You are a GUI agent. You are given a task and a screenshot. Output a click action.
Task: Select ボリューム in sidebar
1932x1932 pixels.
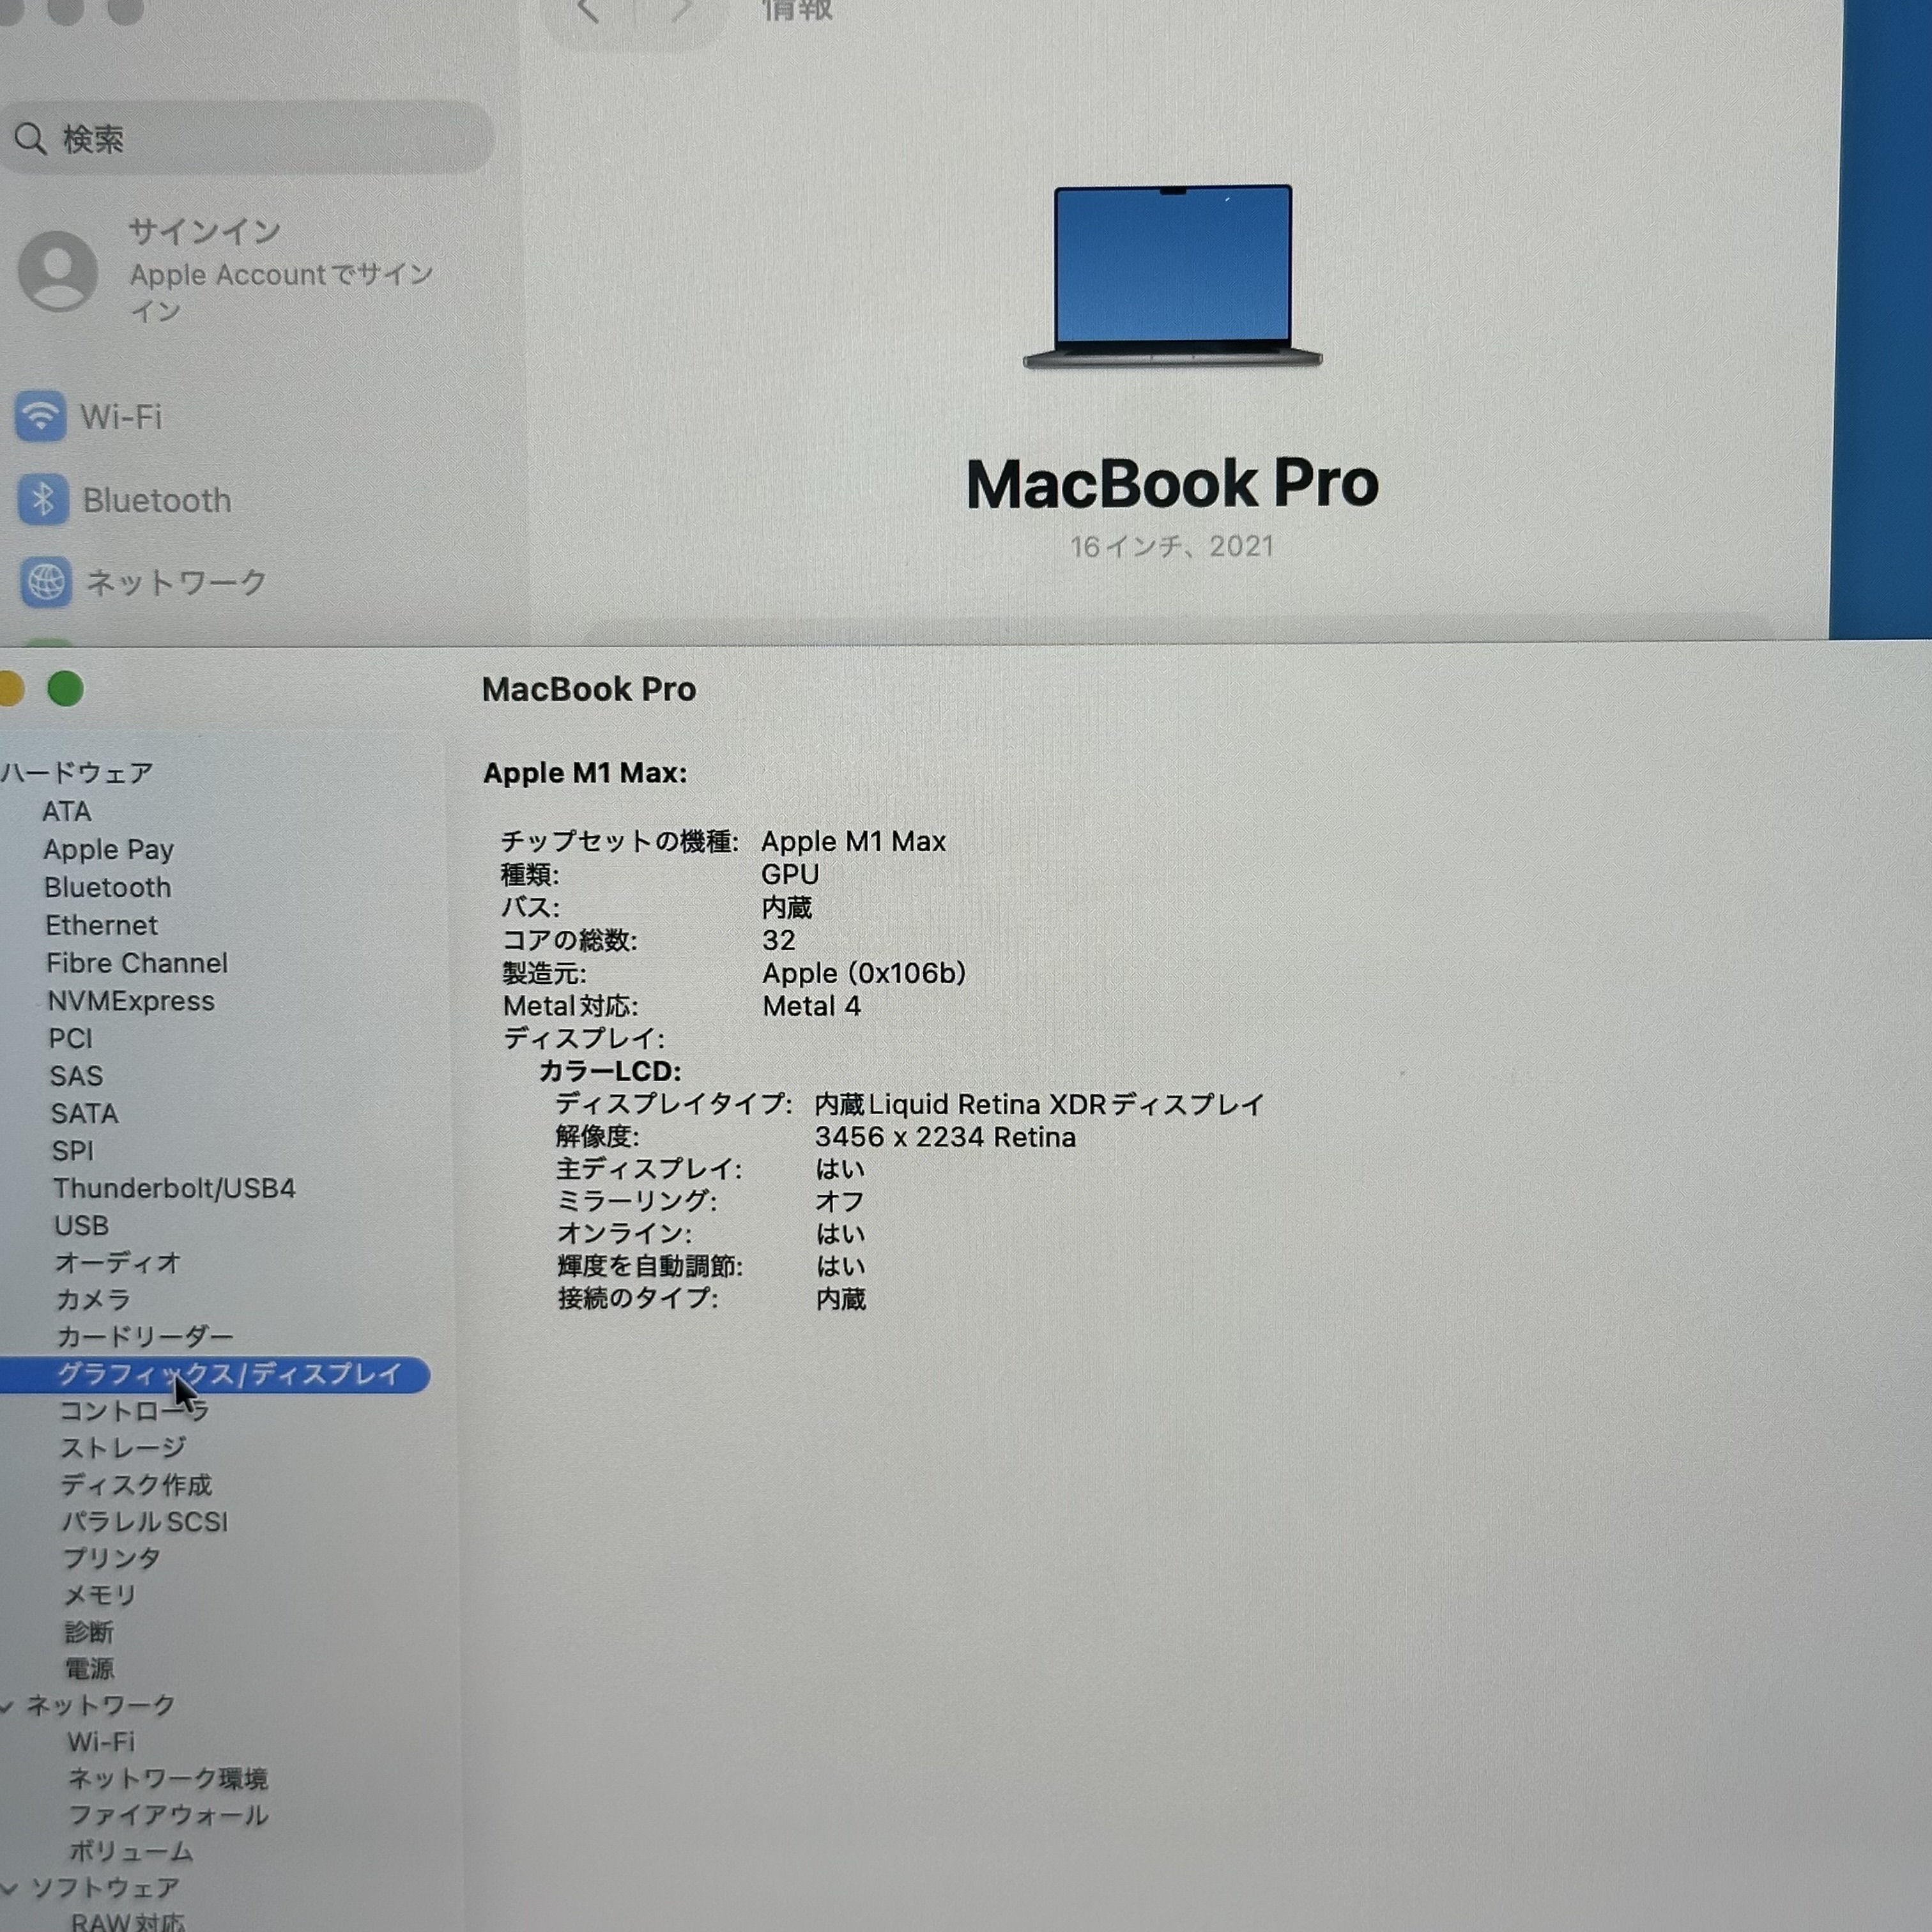pos(131,1852)
